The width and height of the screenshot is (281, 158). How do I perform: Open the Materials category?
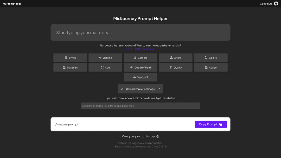[x=70, y=68]
